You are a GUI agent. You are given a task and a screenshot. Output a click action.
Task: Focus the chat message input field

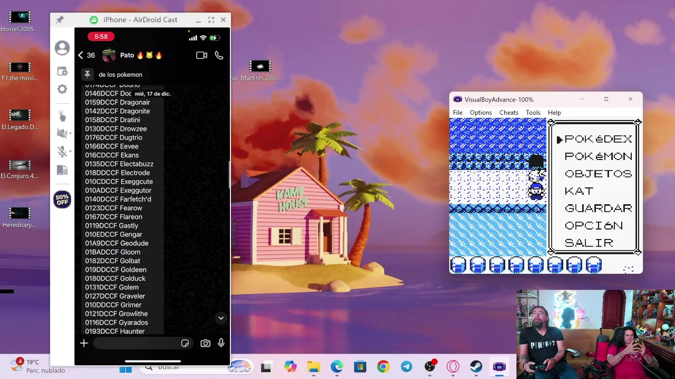point(142,343)
